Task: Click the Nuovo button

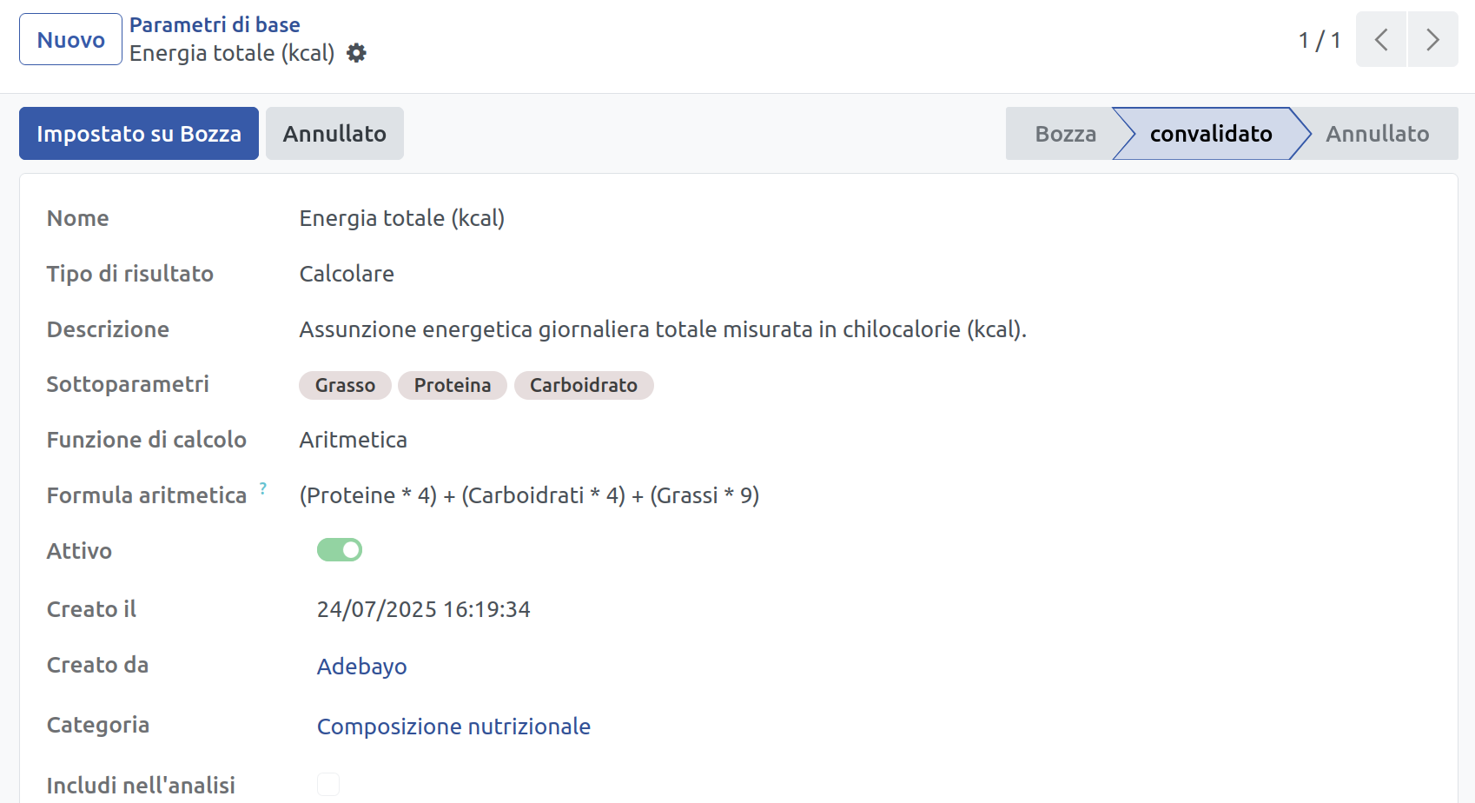Action: coord(70,39)
